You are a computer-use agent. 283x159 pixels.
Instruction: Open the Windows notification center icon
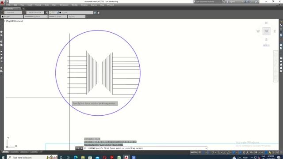point(279,157)
